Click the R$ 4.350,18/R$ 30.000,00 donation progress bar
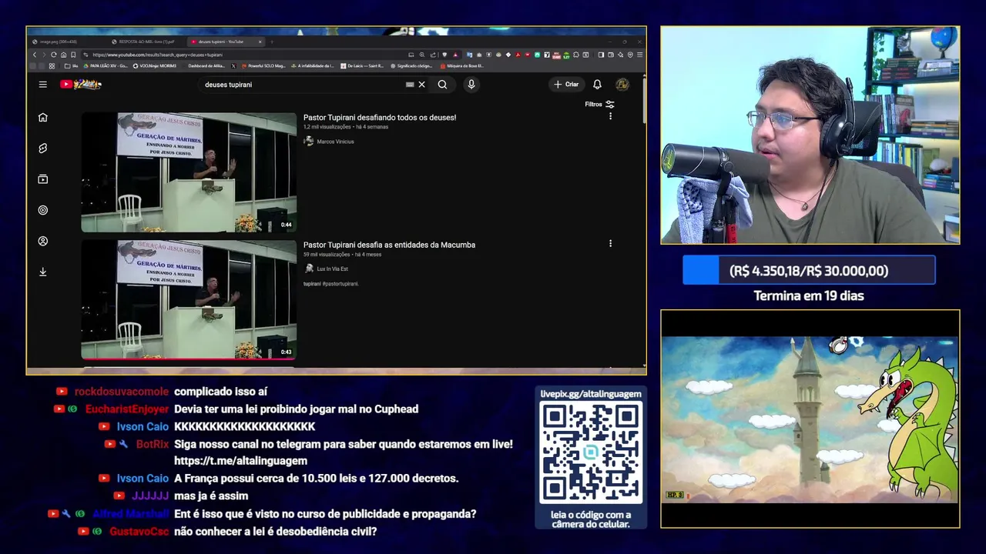The height and width of the screenshot is (554, 986). pos(809,271)
